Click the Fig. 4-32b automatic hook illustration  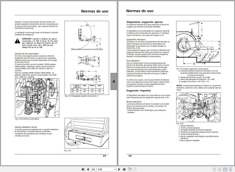click(x=37, y=98)
